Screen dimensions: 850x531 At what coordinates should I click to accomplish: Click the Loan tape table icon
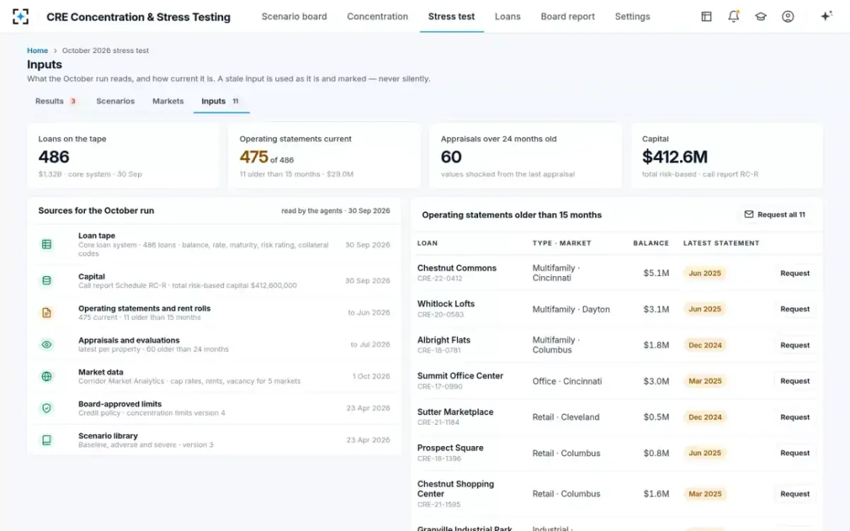47,244
